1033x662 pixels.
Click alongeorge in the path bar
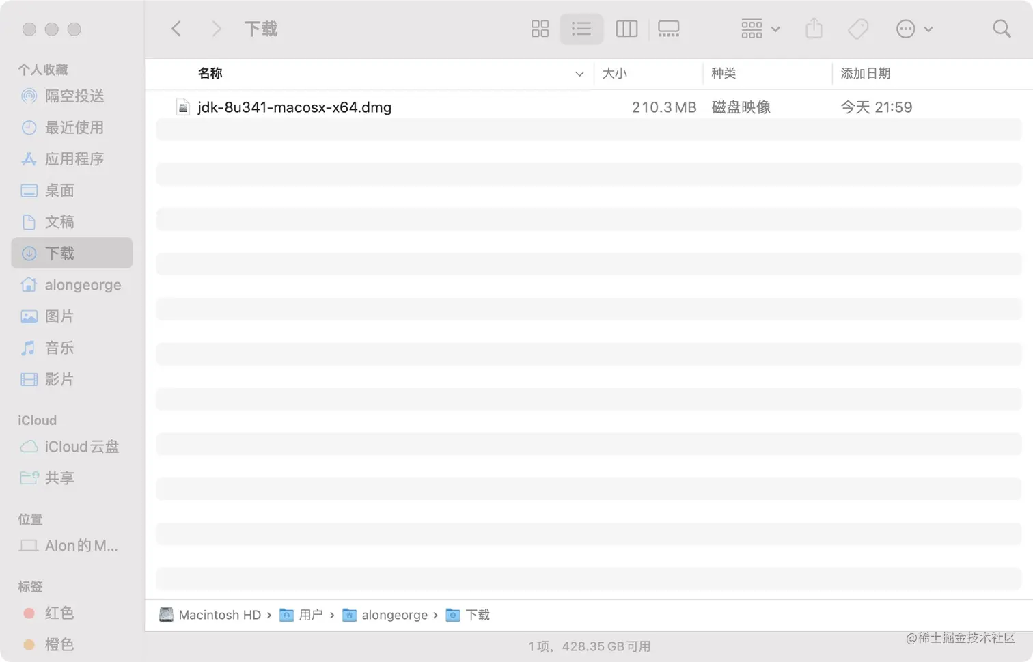(385, 615)
